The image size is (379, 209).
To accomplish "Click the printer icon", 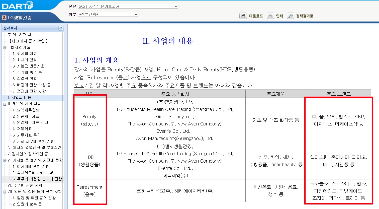I will point(270,16).
